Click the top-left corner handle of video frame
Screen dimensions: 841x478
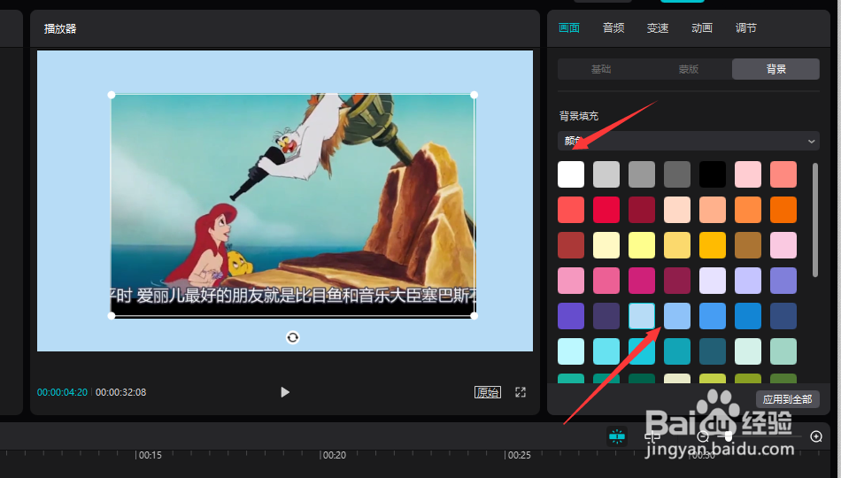pyautogui.click(x=112, y=95)
